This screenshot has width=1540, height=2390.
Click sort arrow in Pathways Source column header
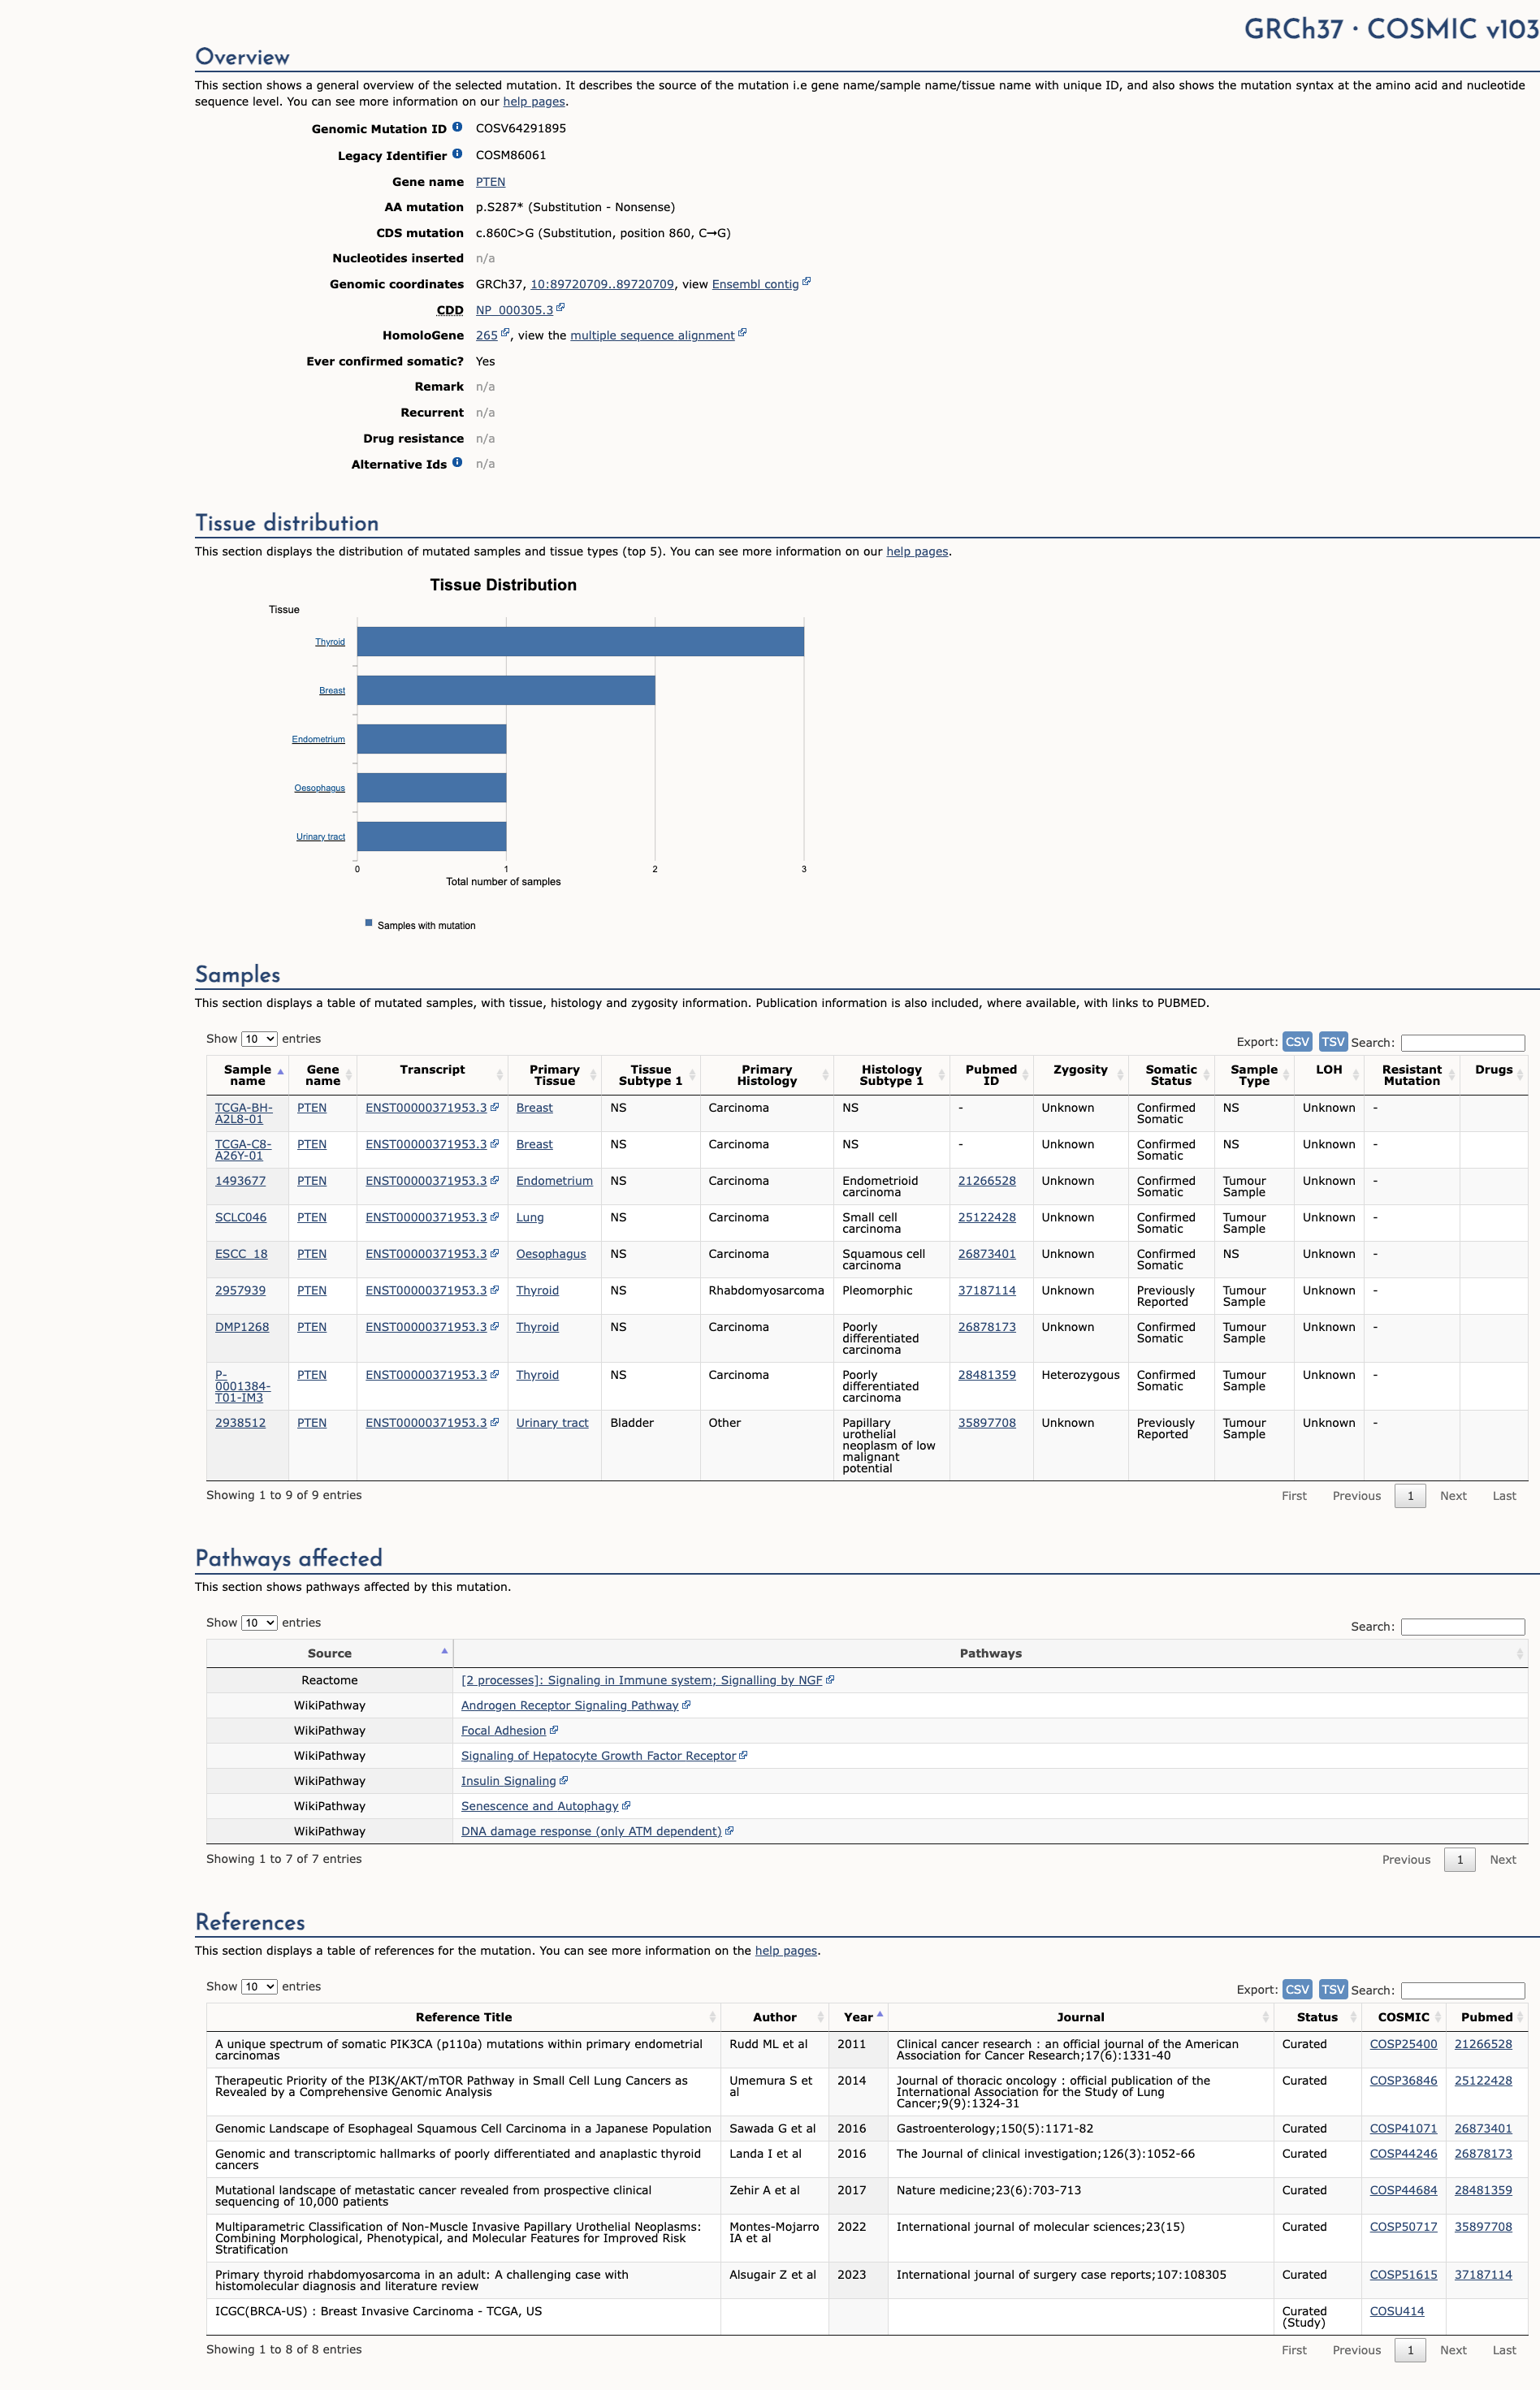coord(444,1650)
